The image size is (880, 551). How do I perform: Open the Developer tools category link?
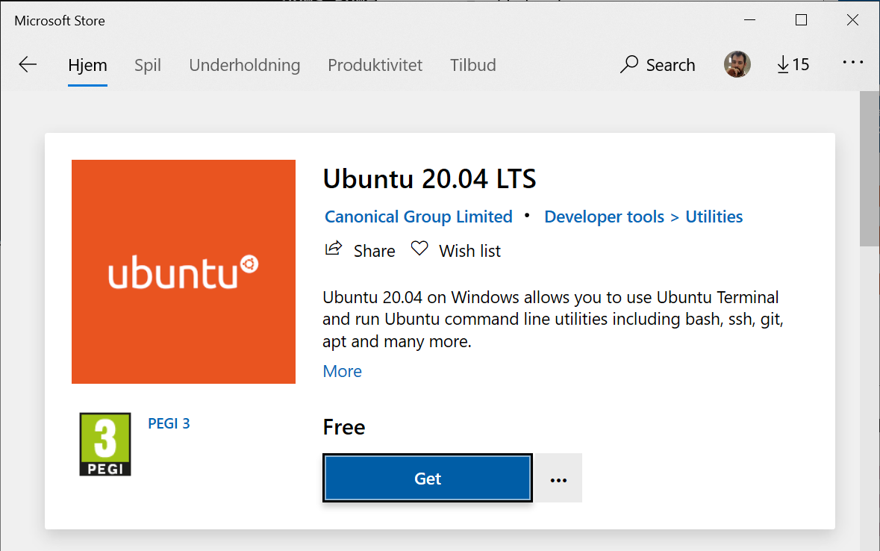(604, 217)
